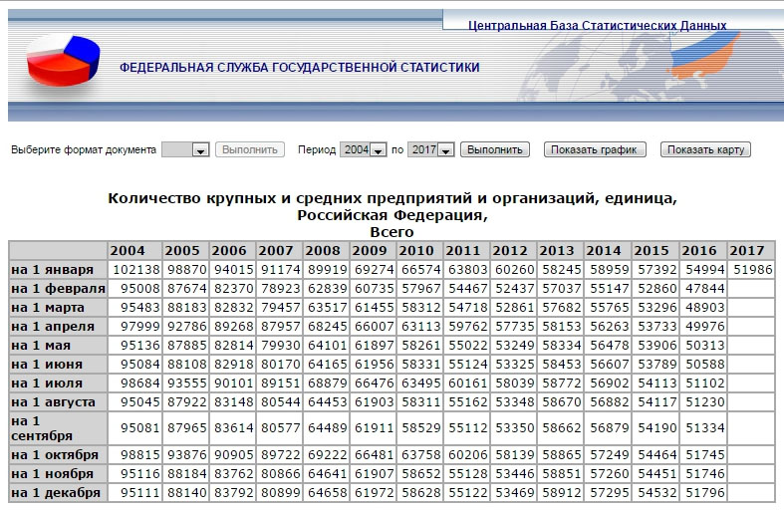The height and width of the screenshot is (512, 784).
Task: Select the row label на 1 июня
Action: 58,365
